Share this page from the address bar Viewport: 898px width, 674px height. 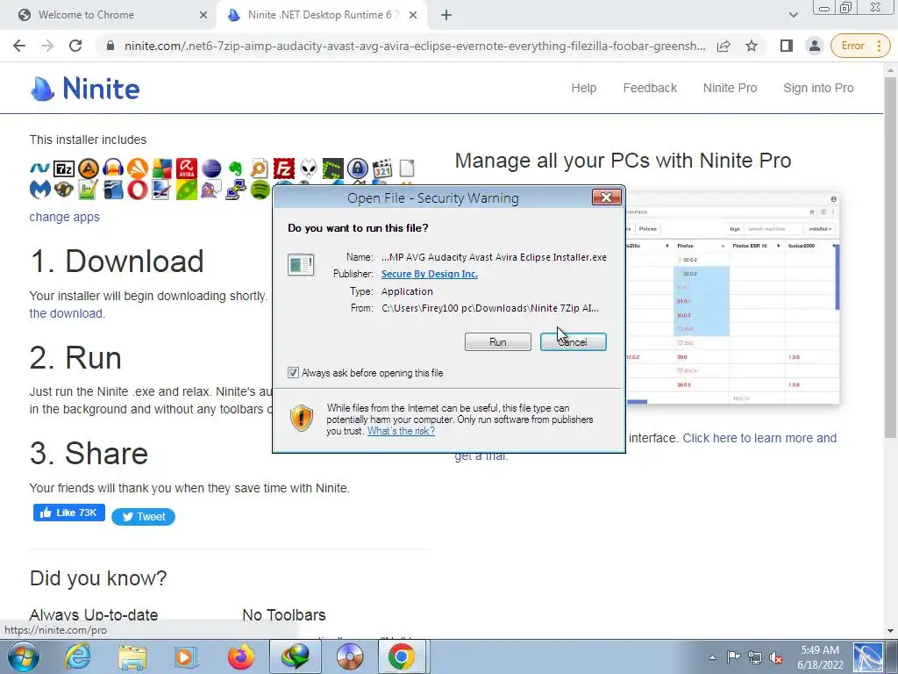click(x=723, y=46)
